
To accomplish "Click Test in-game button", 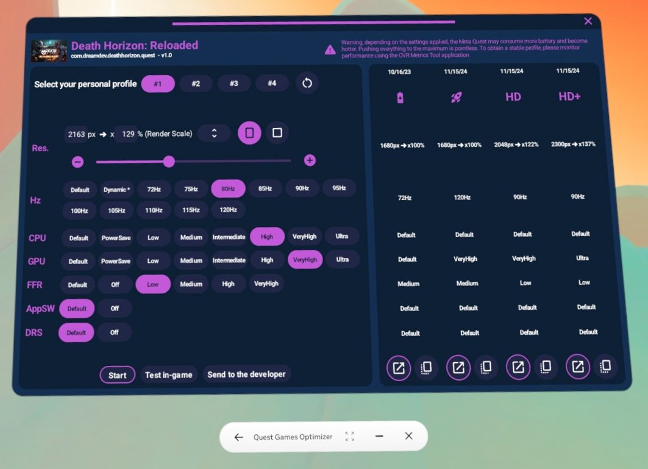I will (x=169, y=375).
